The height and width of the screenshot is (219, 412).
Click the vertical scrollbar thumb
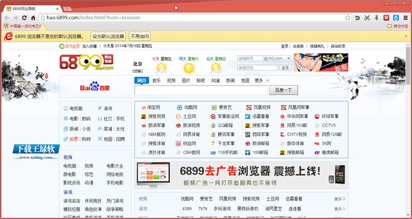point(408,65)
